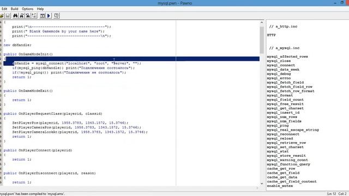Click the Compile toolbar icon
The width and height of the screenshot is (349, 196).
(x=43, y=16)
